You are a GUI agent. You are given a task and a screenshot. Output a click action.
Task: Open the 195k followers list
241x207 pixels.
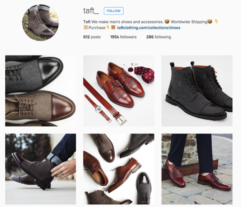click(123, 37)
